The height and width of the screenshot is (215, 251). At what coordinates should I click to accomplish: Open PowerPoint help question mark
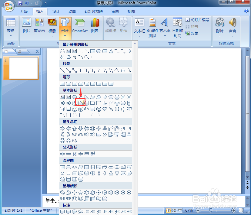pos(246,11)
